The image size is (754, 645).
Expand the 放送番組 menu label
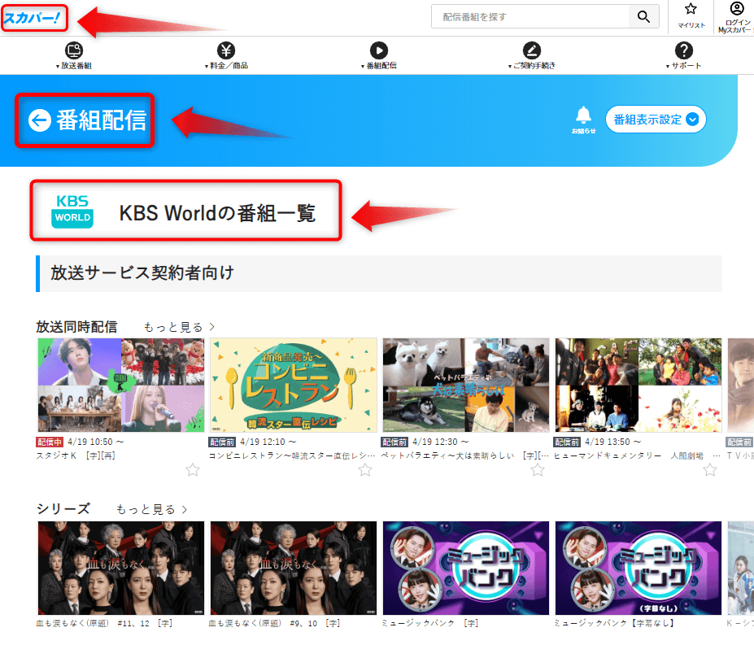pos(74,66)
